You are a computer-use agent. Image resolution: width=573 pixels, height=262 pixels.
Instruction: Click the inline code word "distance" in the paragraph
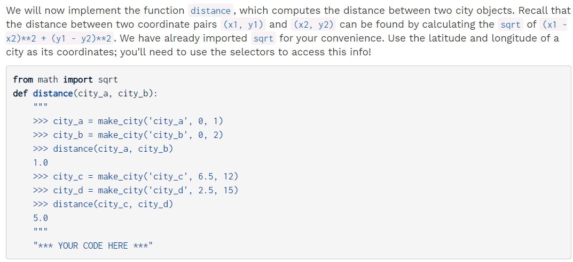210,11
